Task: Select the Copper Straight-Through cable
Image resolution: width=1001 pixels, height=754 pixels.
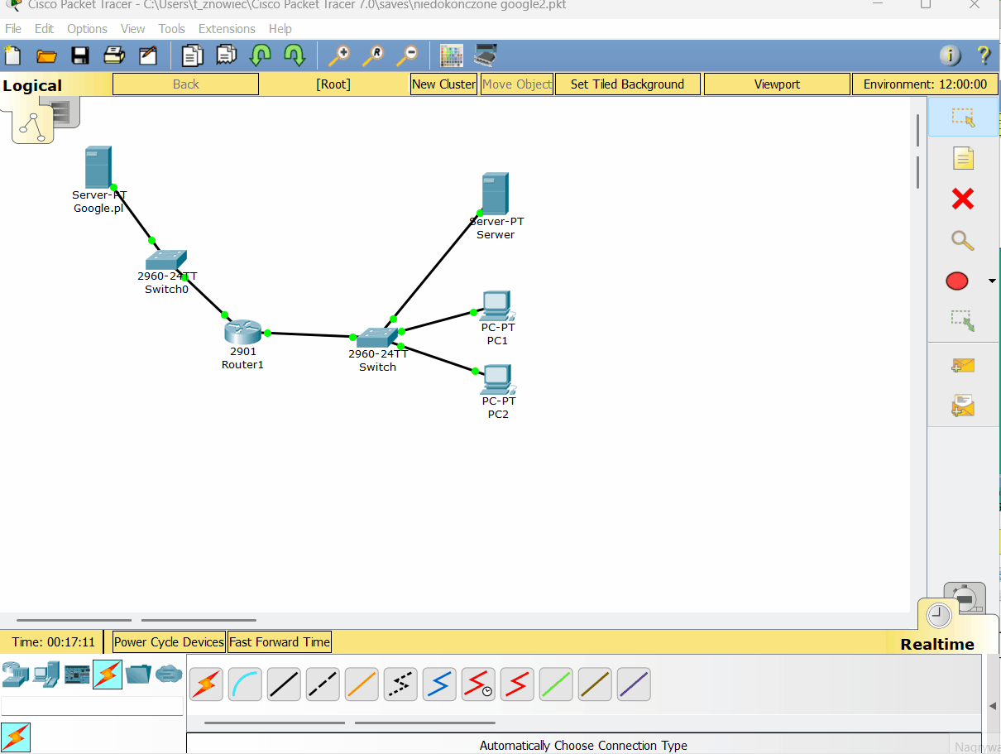Action: click(284, 684)
